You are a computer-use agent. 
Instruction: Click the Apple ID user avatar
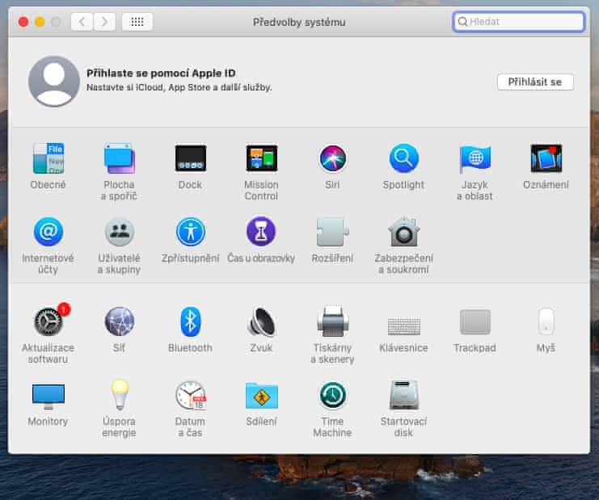53,82
